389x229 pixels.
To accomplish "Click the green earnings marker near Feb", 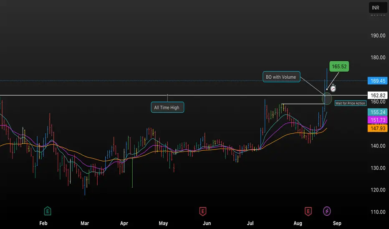I will pos(48,211).
